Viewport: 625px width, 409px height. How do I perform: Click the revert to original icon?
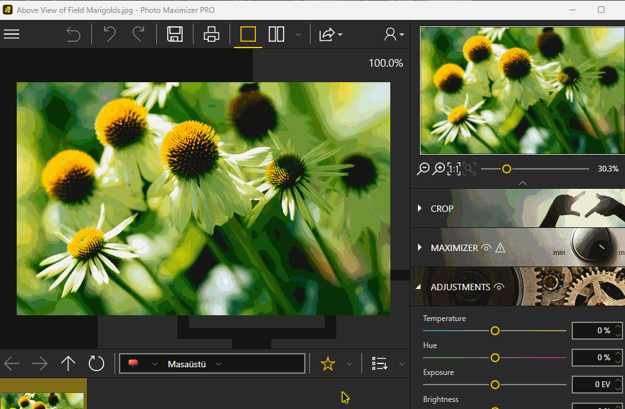point(73,34)
